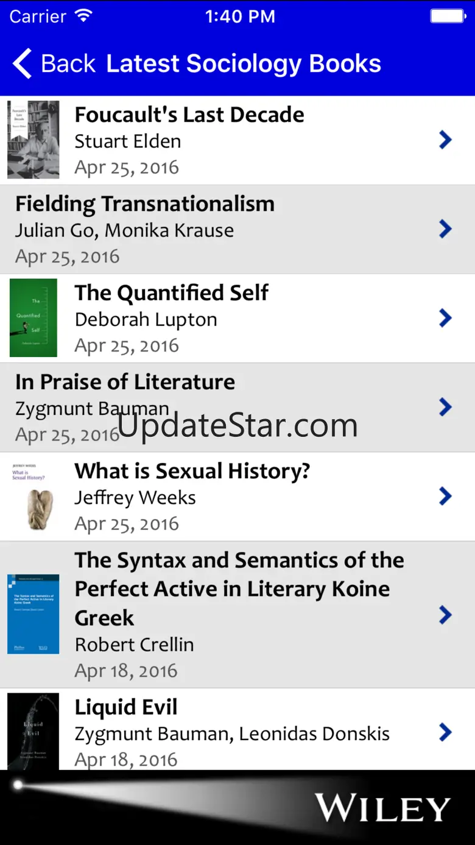
Task: Expand Foucault's Last Decade with its chevron
Action: pos(445,140)
